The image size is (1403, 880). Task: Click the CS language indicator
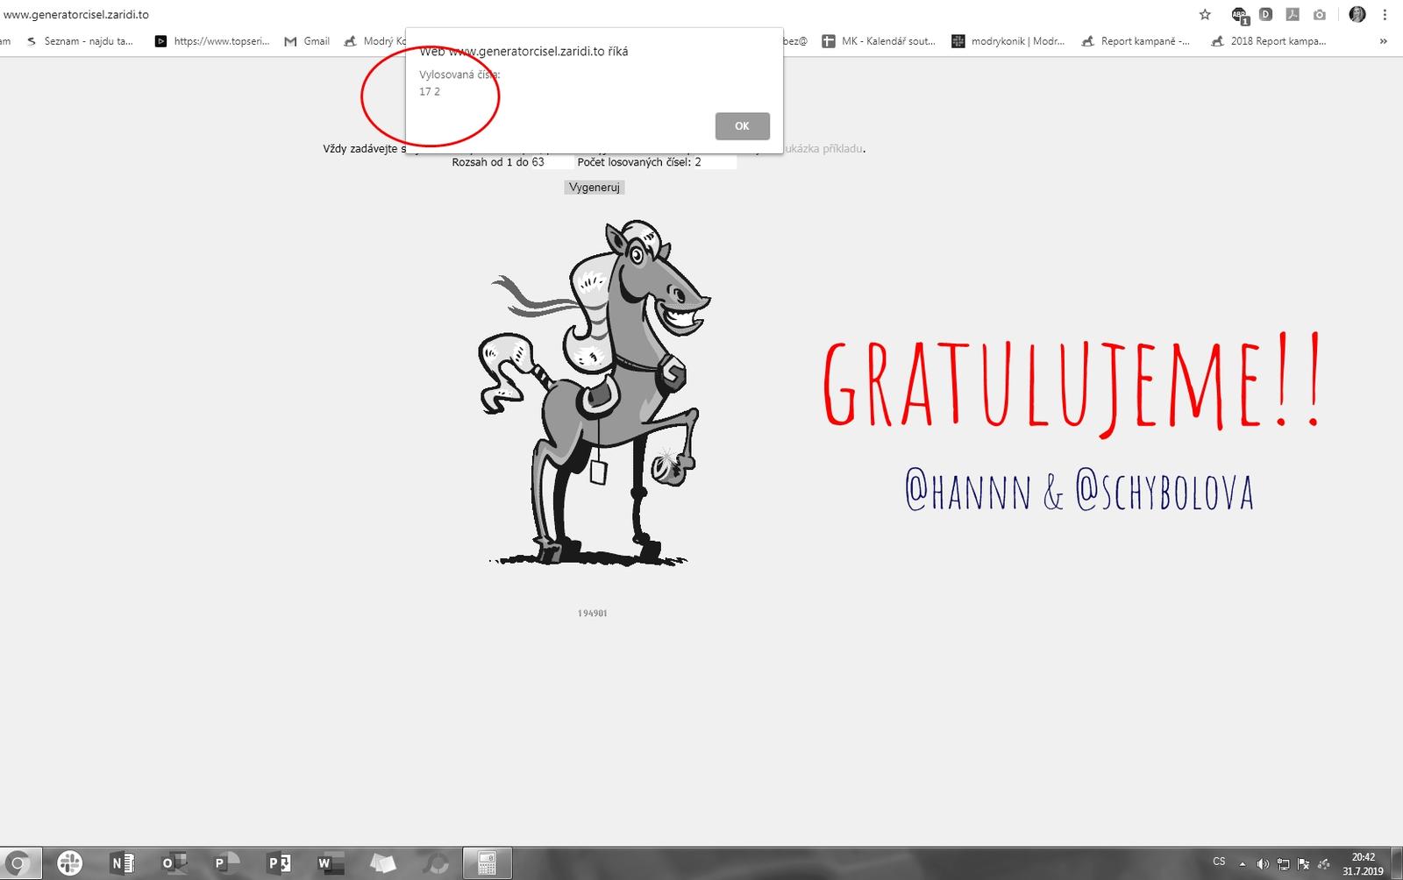[x=1219, y=862]
